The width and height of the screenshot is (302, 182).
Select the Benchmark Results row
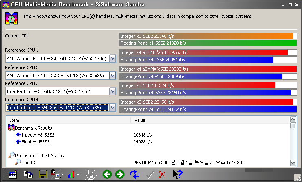pyautogui.click(x=148, y=128)
